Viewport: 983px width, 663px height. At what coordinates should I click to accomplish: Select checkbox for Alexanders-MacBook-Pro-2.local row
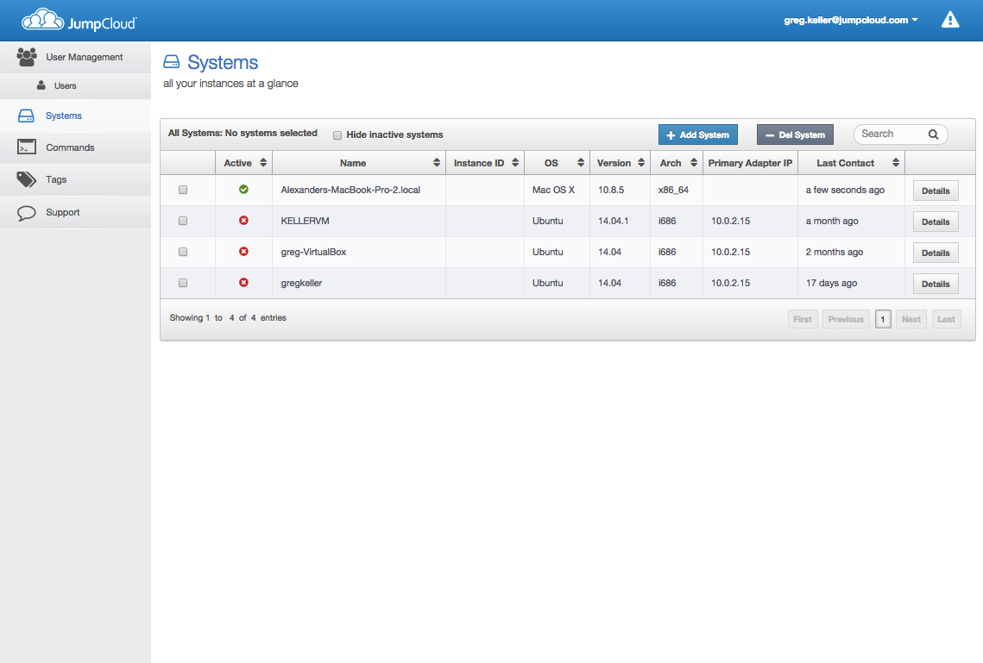click(x=183, y=190)
